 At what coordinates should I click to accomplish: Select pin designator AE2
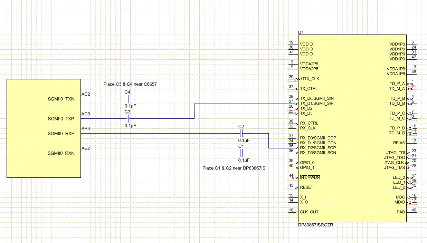[86, 148]
